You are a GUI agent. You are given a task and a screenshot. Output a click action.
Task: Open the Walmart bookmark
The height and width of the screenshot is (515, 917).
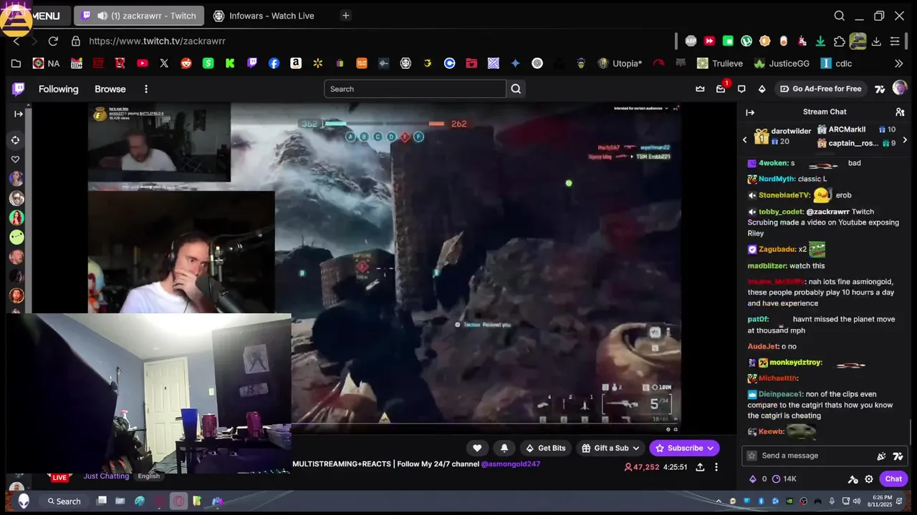(x=317, y=63)
